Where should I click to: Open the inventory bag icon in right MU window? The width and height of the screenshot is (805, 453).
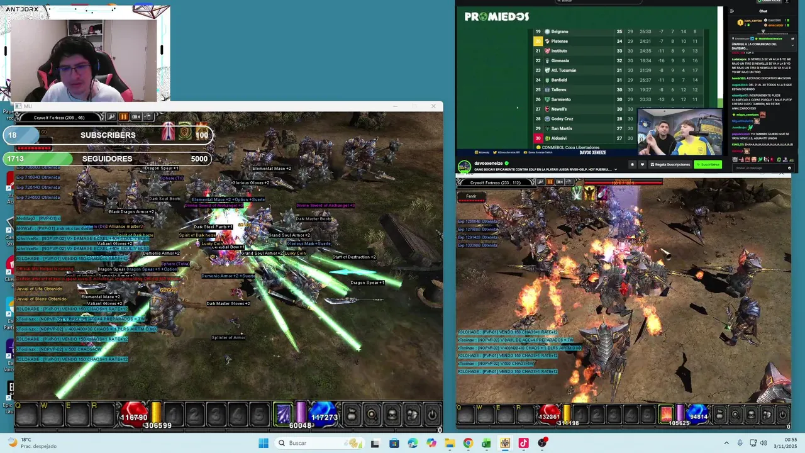click(719, 415)
